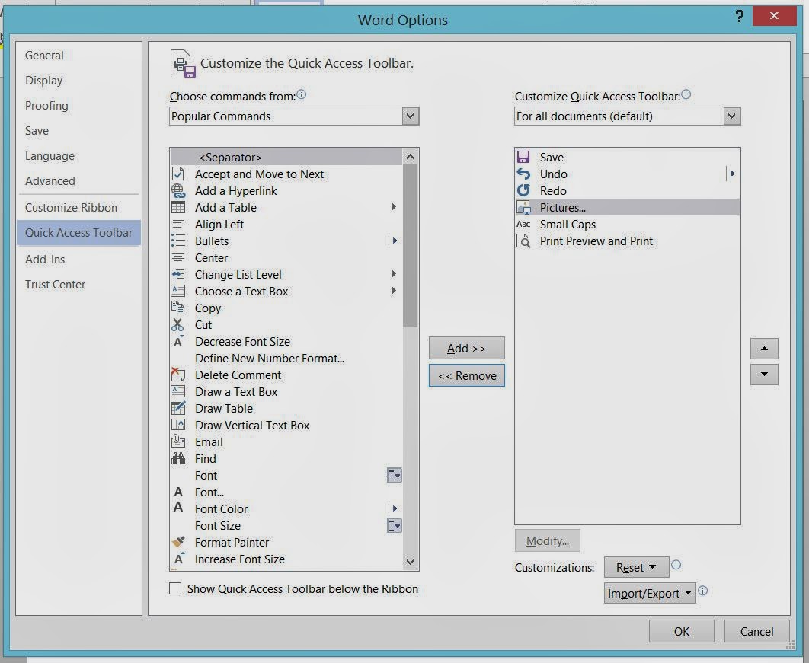This screenshot has width=809, height=663.
Task: Move selected command down with arrow button
Action: click(764, 375)
